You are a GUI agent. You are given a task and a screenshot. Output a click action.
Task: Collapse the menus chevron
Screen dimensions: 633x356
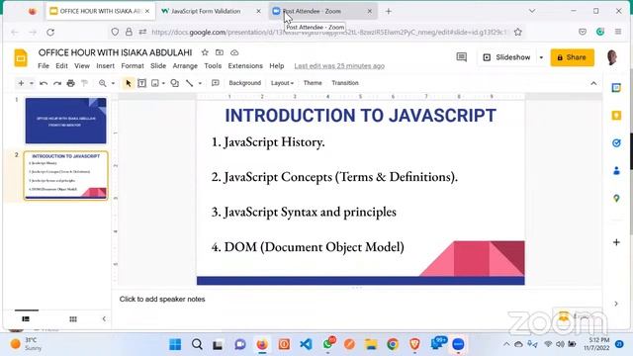pos(593,83)
